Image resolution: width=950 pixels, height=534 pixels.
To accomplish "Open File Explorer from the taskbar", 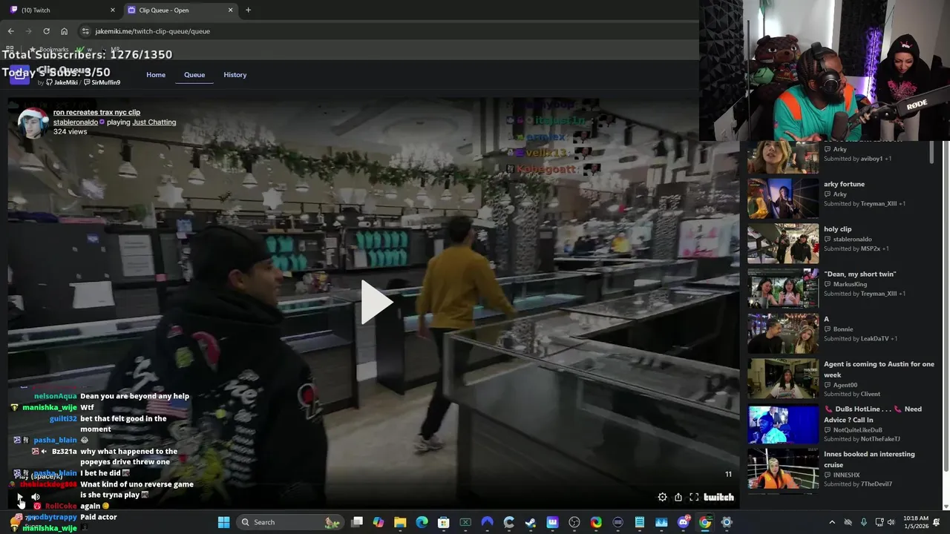I will click(400, 522).
